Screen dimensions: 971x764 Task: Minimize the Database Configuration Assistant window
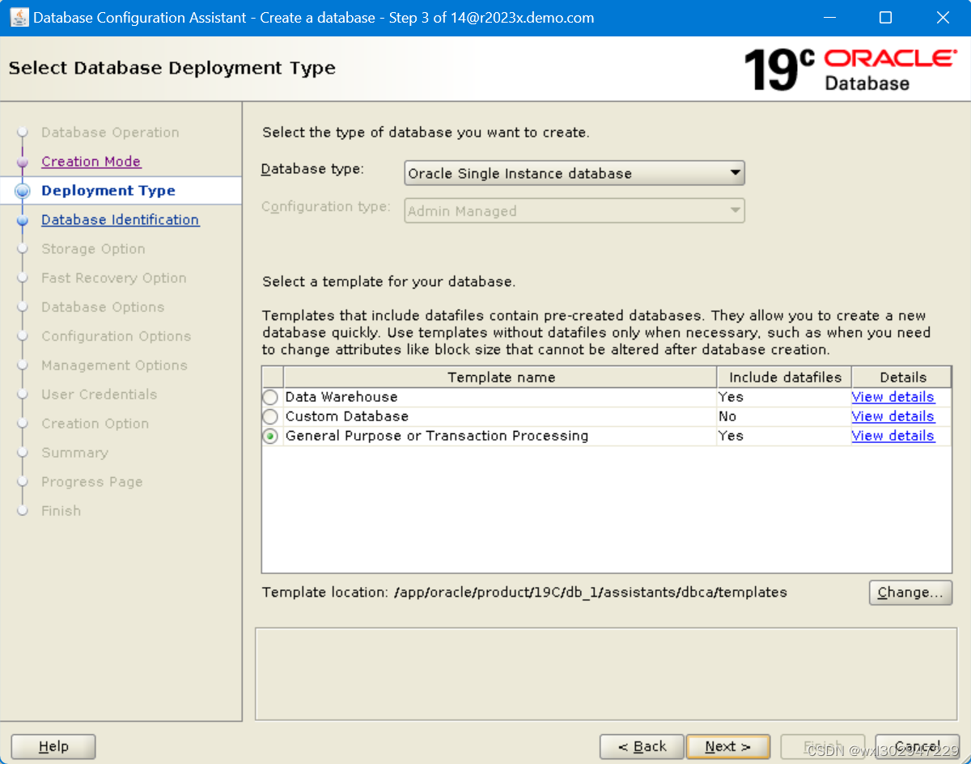click(x=829, y=18)
